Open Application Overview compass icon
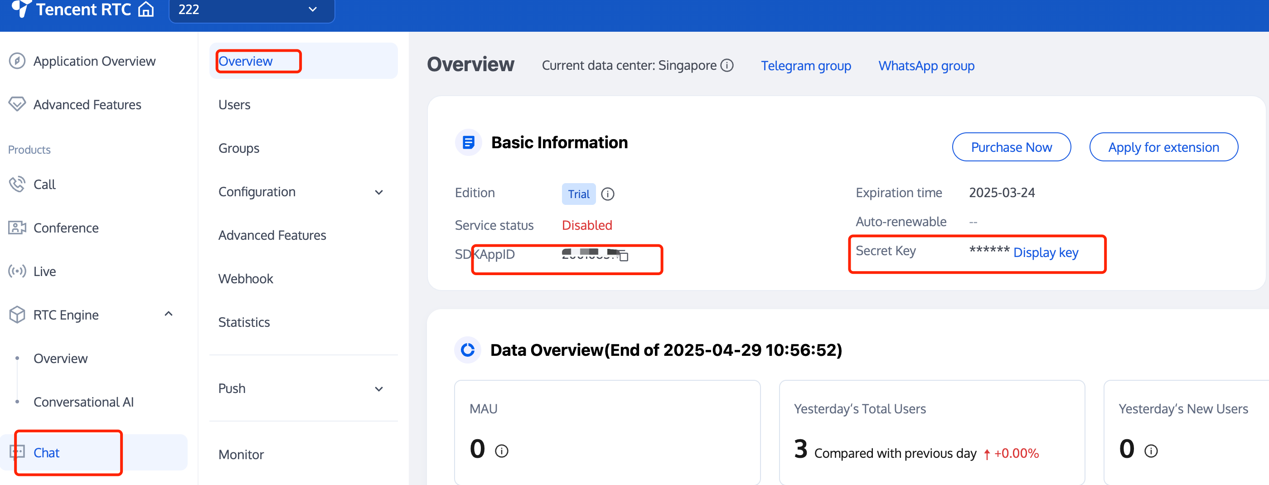 17,61
